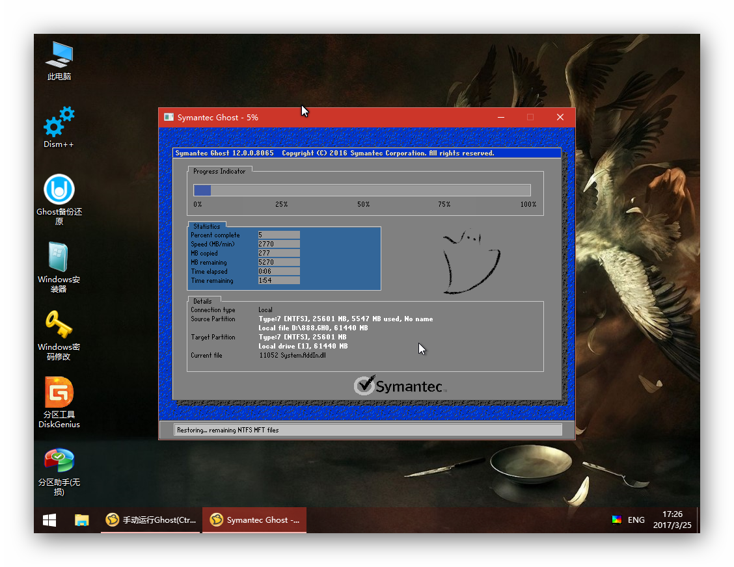Click the 75% progress marker label
Image resolution: width=734 pixels, height=567 pixels.
tap(444, 204)
